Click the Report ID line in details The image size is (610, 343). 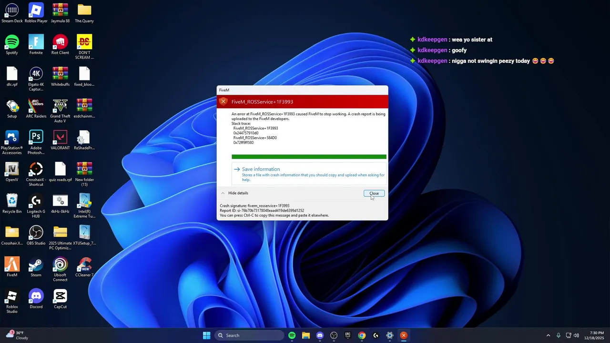click(x=262, y=211)
